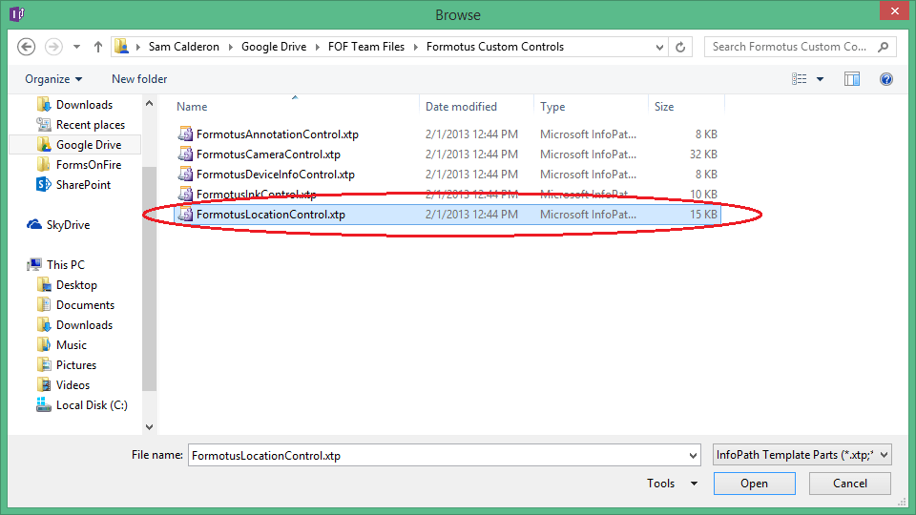Screen dimensions: 916x515
Task: Click the Back navigation arrow
Action: point(27,47)
